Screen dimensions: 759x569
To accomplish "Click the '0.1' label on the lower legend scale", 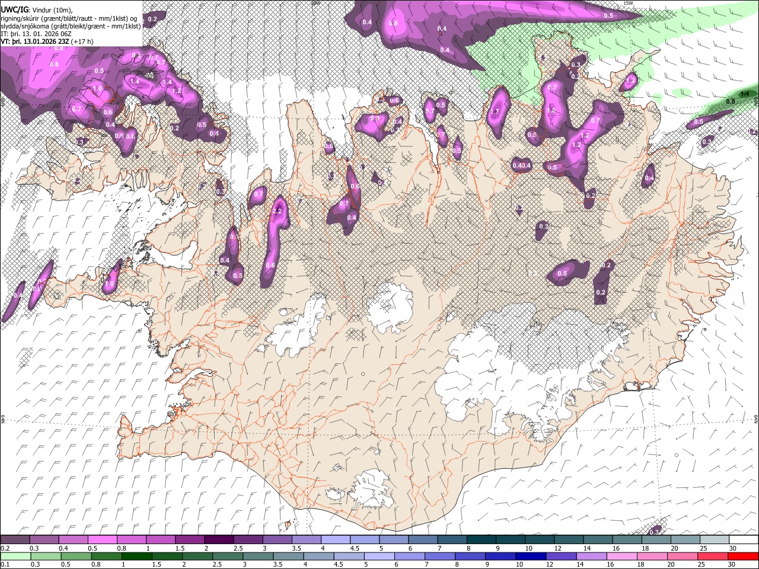I will pos(5,564).
